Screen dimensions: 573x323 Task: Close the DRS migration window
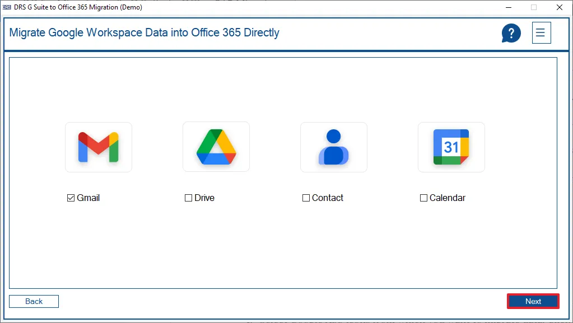(x=560, y=7)
